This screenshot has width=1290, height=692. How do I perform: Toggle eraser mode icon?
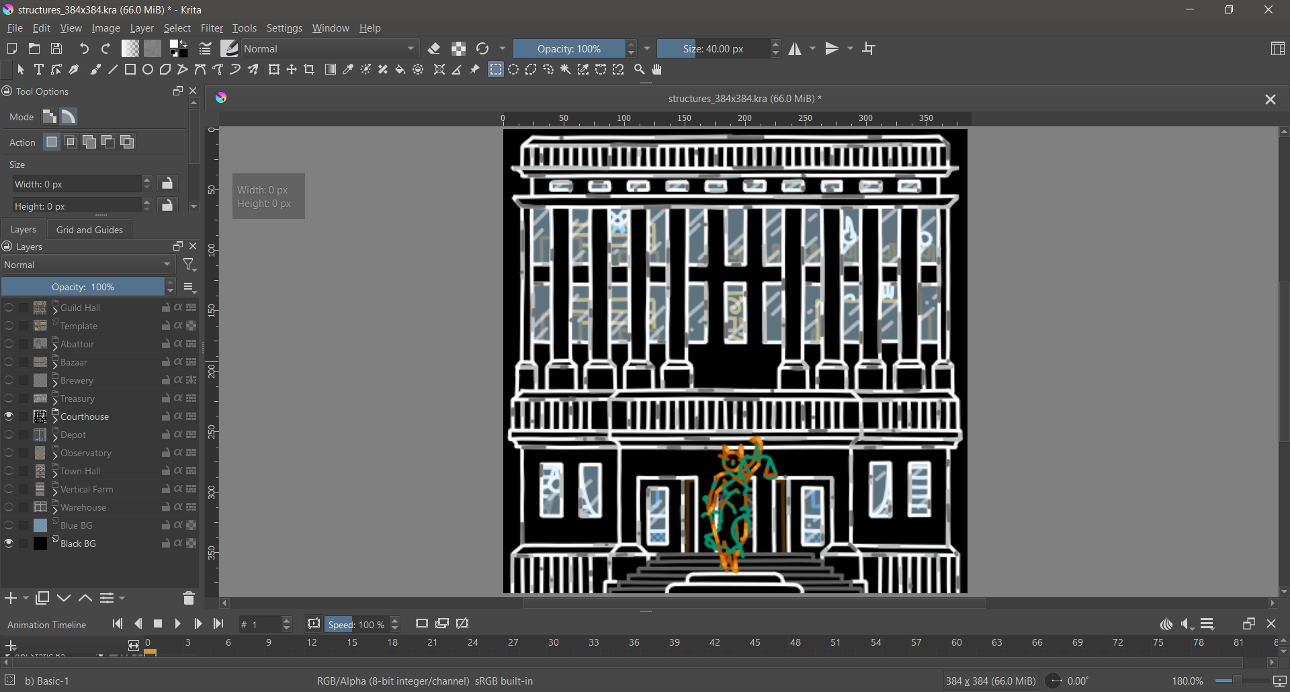(x=434, y=49)
